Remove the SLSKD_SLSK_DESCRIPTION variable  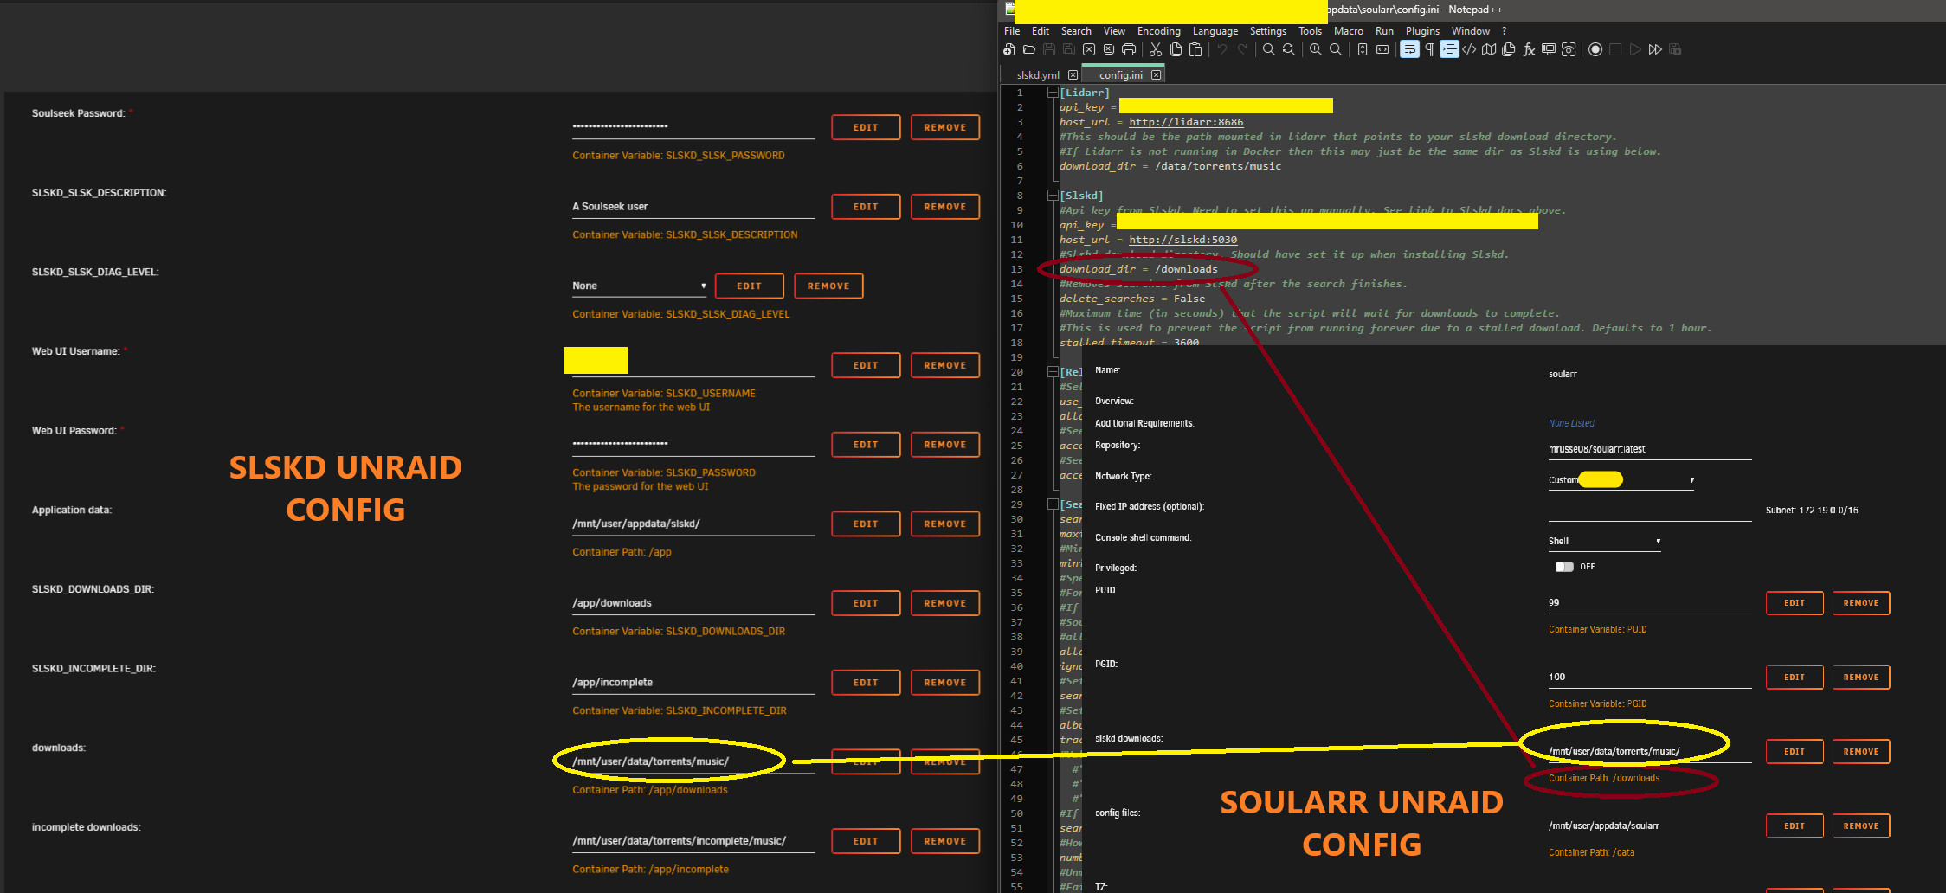(945, 207)
